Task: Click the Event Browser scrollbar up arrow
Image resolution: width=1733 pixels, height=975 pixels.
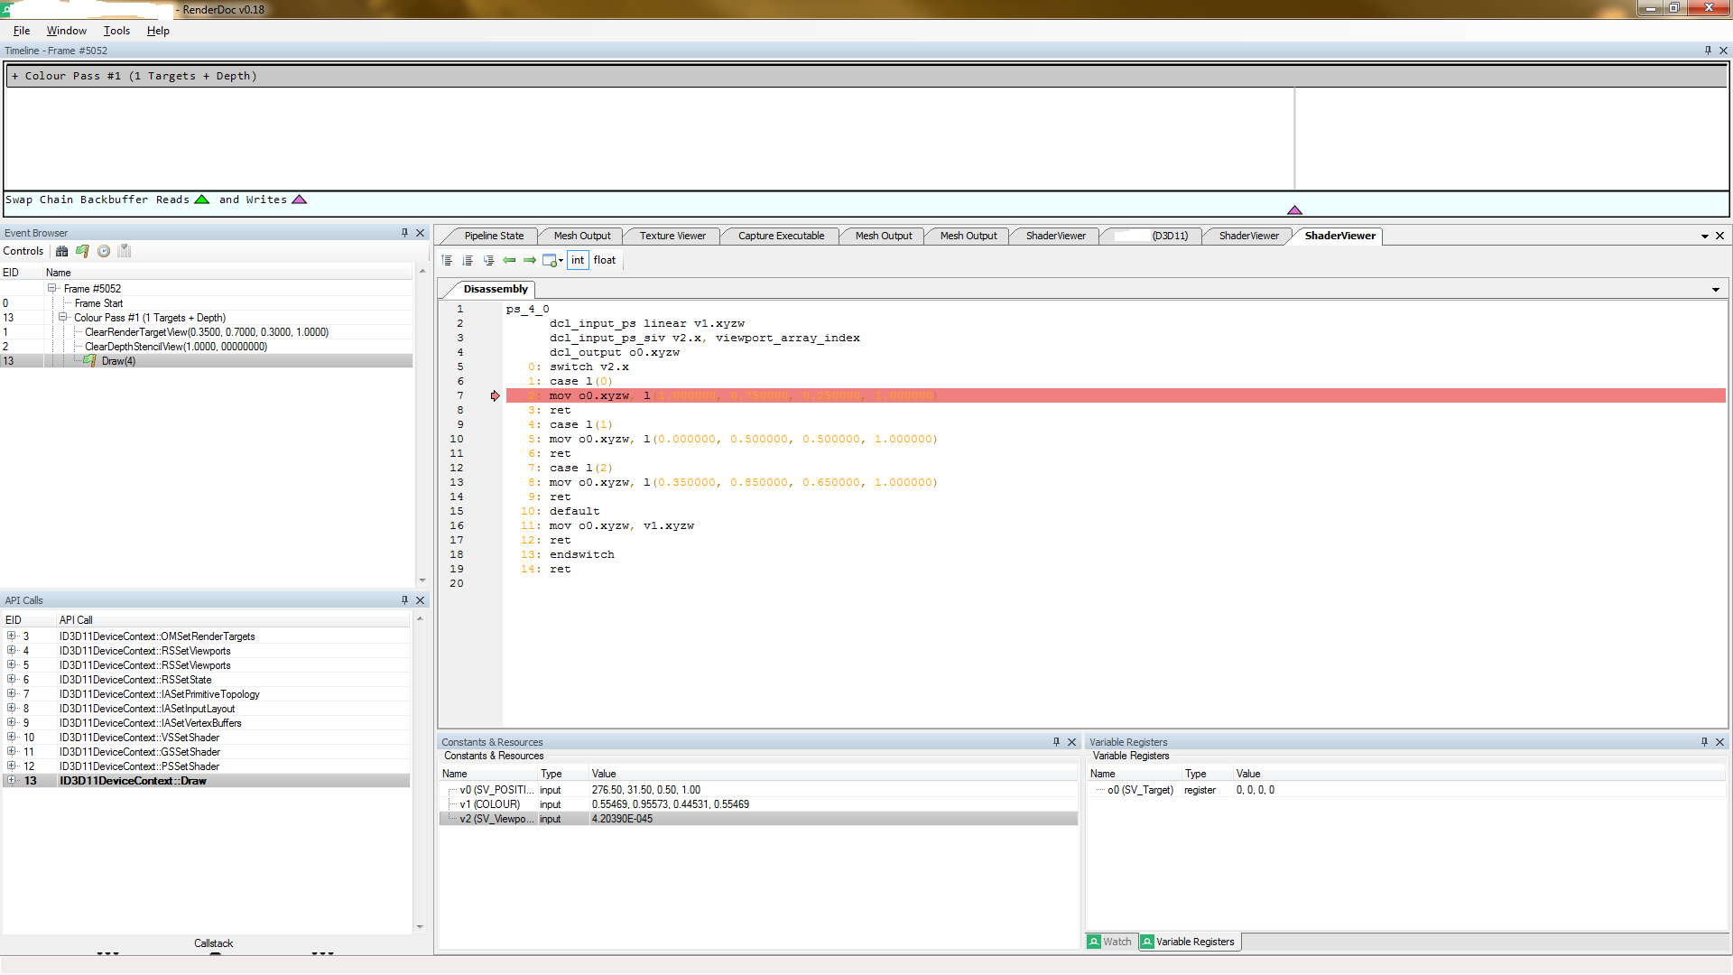Action: coord(422,272)
